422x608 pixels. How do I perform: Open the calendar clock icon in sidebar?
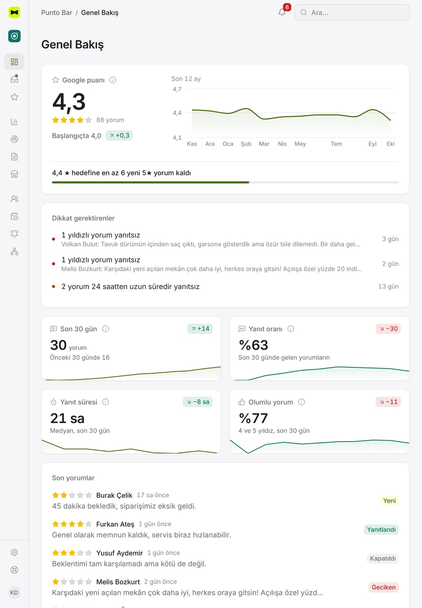coord(14,217)
